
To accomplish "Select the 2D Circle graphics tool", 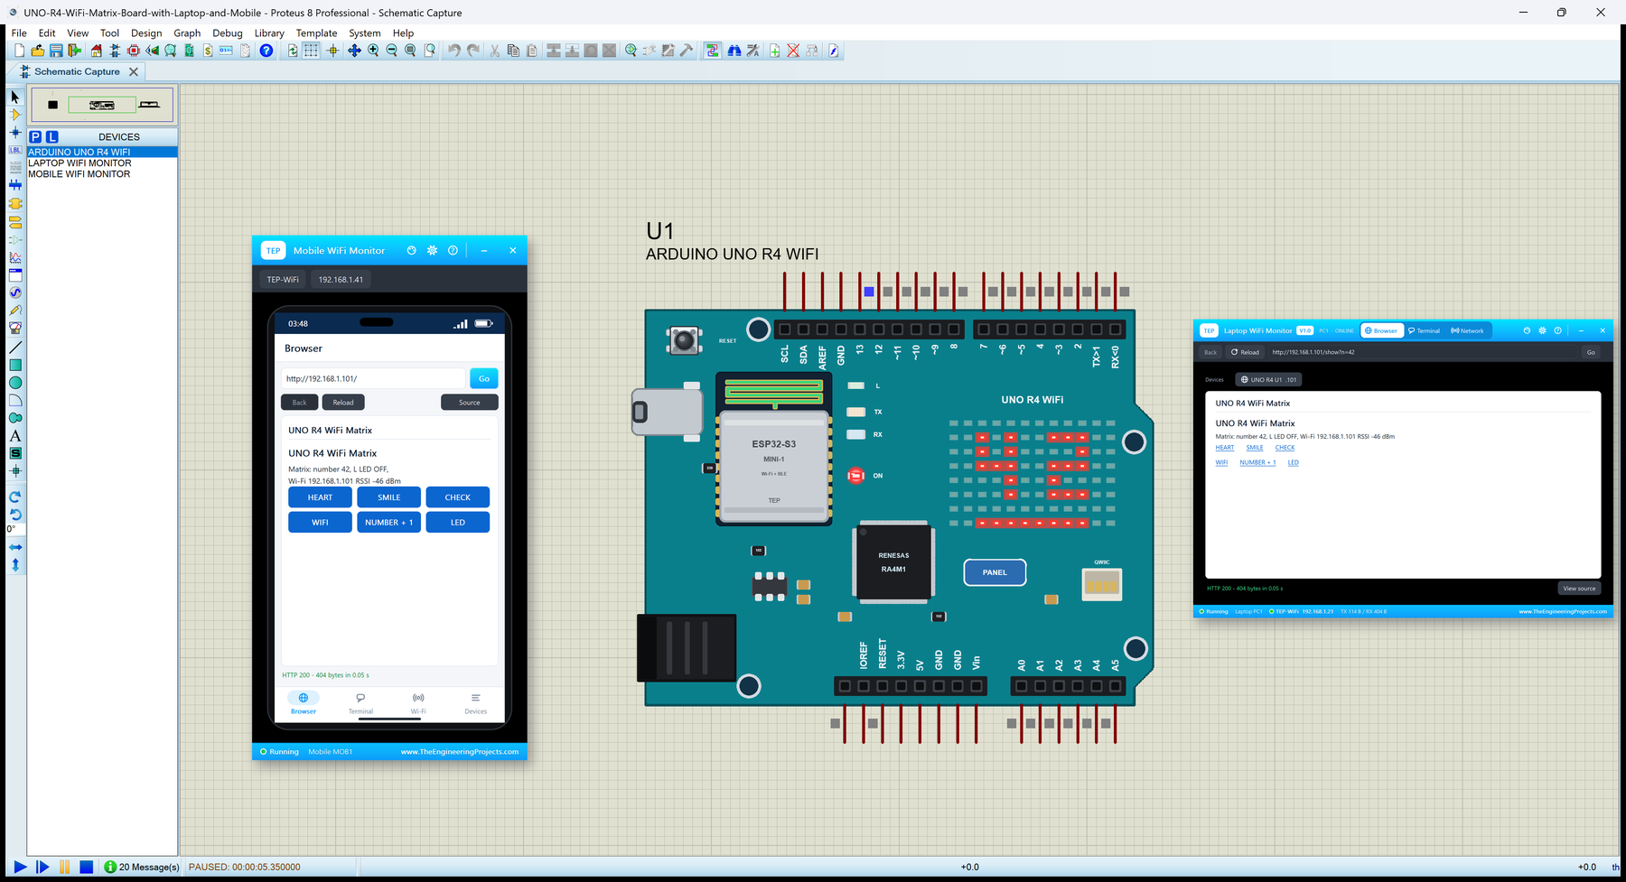I will pyautogui.click(x=15, y=383).
